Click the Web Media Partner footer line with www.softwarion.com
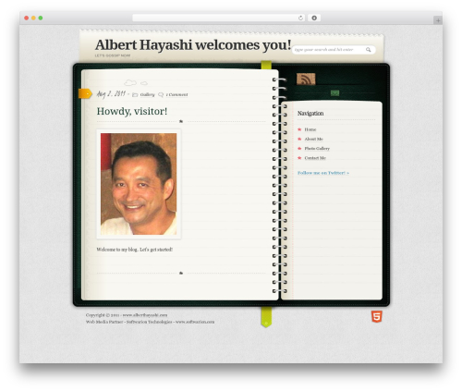 pyautogui.click(x=150, y=322)
